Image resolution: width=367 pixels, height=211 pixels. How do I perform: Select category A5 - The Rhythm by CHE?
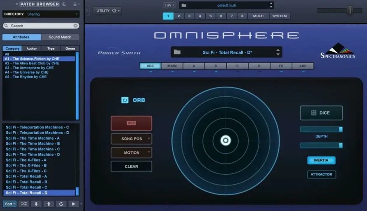coord(26,77)
